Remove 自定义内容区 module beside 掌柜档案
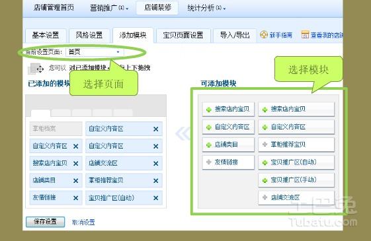This screenshot has height=241, width=371. 155,129
